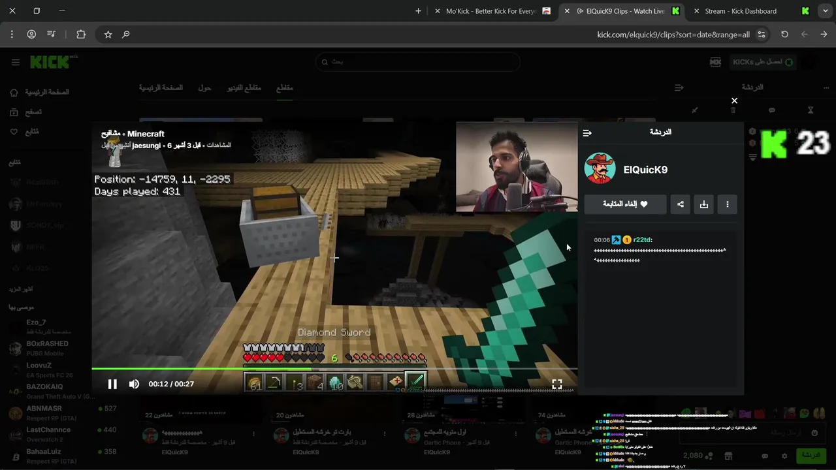Open the home page sidebar item
836x470 pixels.
pos(40,93)
